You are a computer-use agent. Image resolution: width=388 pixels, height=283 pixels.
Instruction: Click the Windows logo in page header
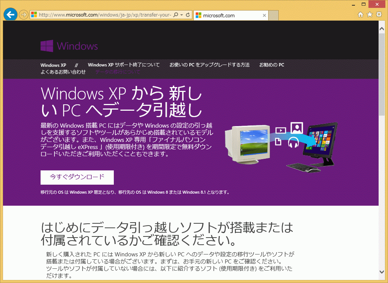point(69,46)
